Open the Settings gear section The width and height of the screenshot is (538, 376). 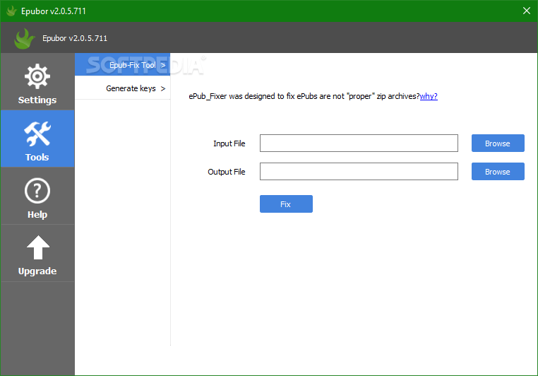click(37, 82)
